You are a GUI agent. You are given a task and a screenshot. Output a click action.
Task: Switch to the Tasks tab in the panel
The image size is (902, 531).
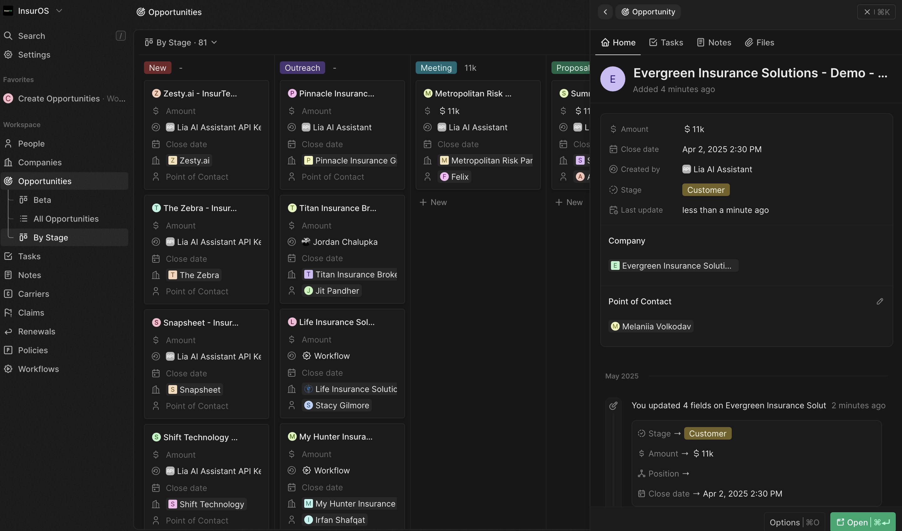[x=666, y=43]
